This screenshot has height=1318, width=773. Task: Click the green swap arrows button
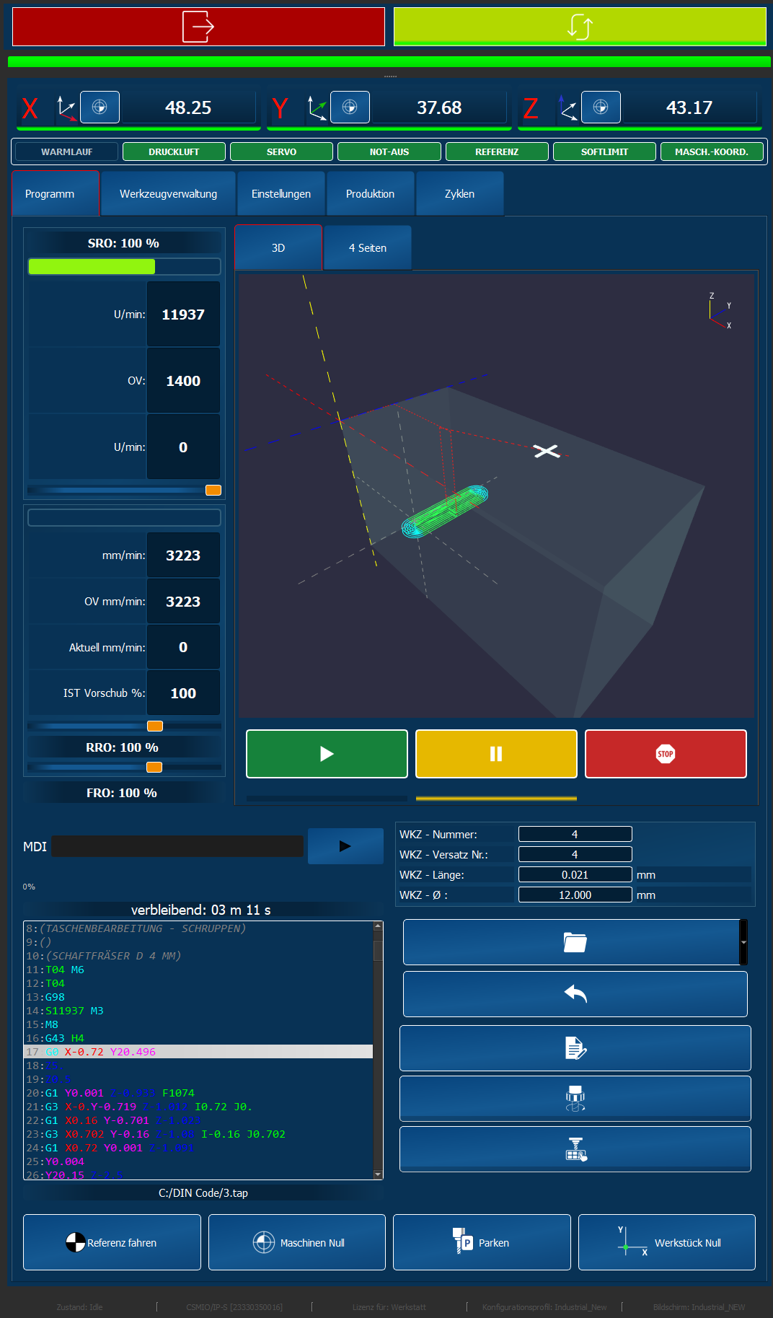pyautogui.click(x=580, y=27)
